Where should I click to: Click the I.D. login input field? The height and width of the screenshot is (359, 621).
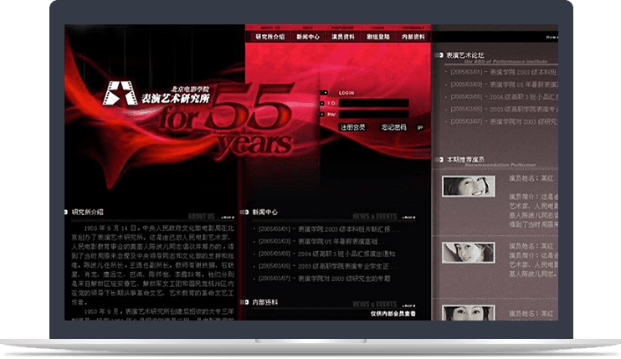(x=373, y=103)
